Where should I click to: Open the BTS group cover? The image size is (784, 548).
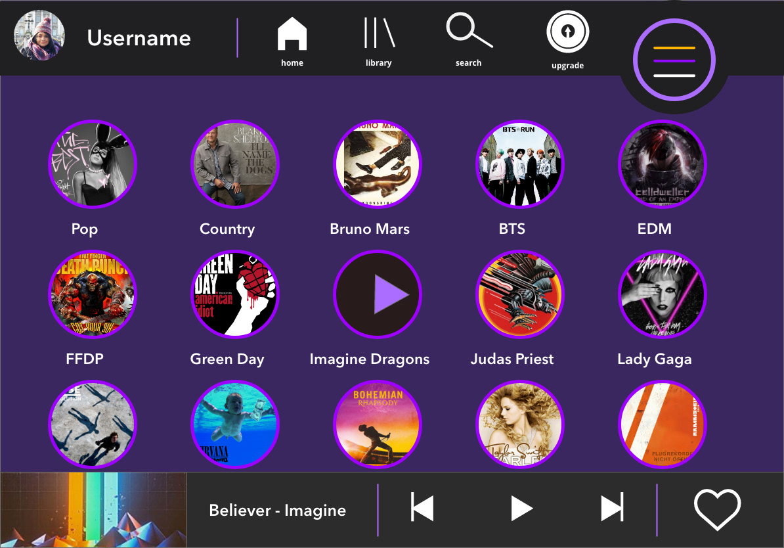click(520, 164)
